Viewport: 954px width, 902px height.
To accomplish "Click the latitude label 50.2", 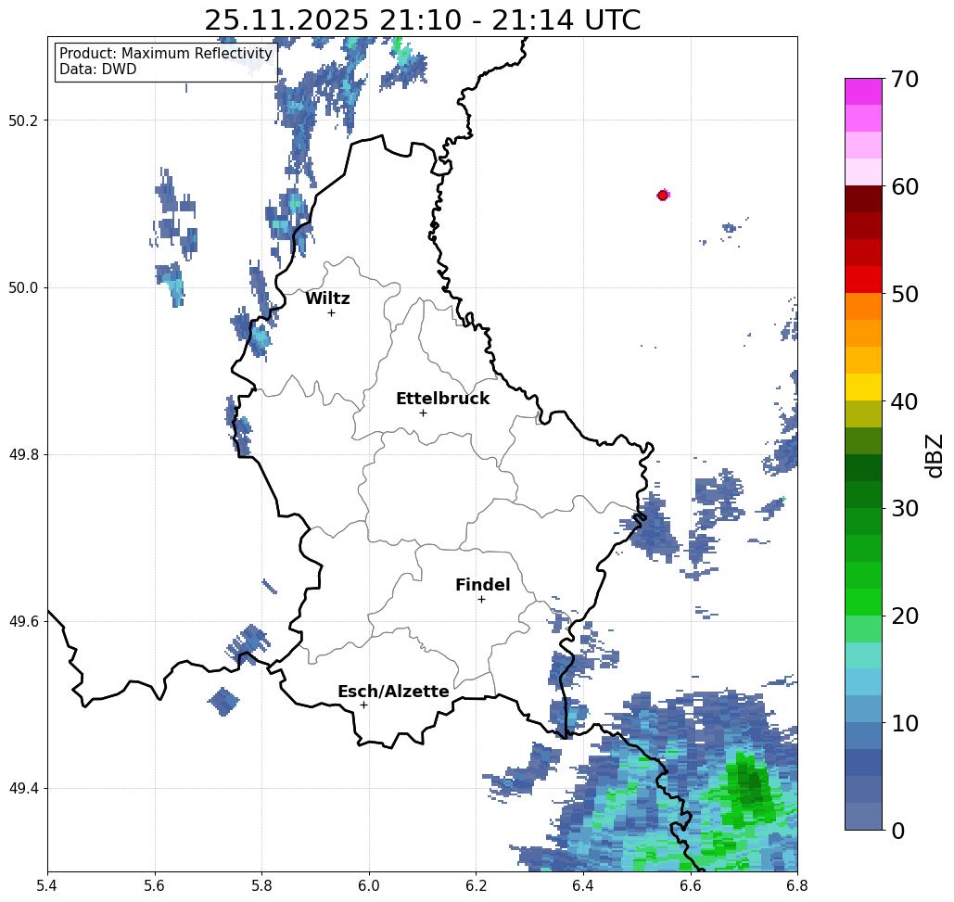I will pyautogui.click(x=22, y=121).
